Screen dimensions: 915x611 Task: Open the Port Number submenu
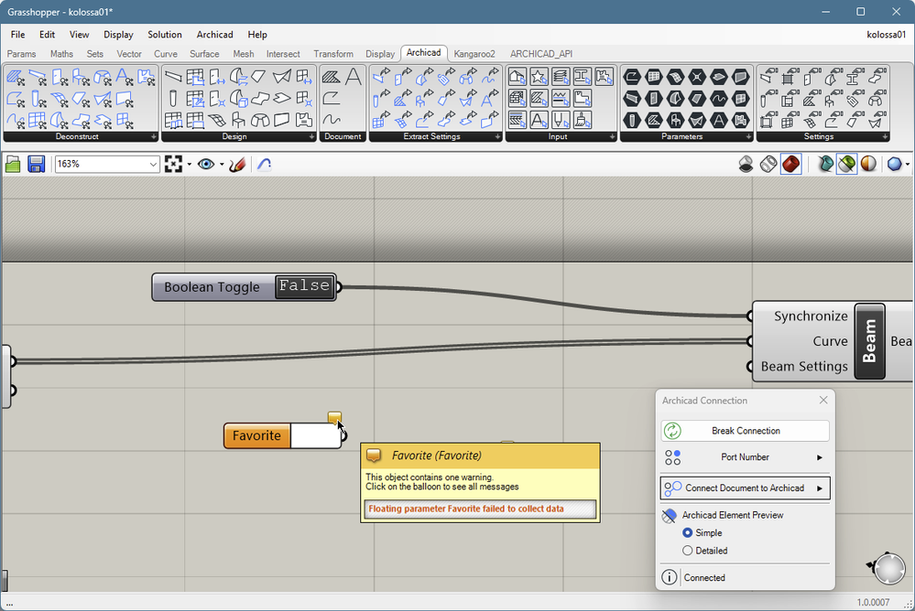[x=744, y=456]
